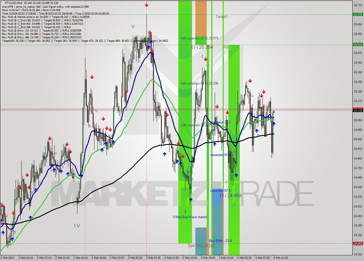Viewport: 364px width, 261px height.
Task: Click the '3 Feb 07:30' time label
Action: point(153,258)
